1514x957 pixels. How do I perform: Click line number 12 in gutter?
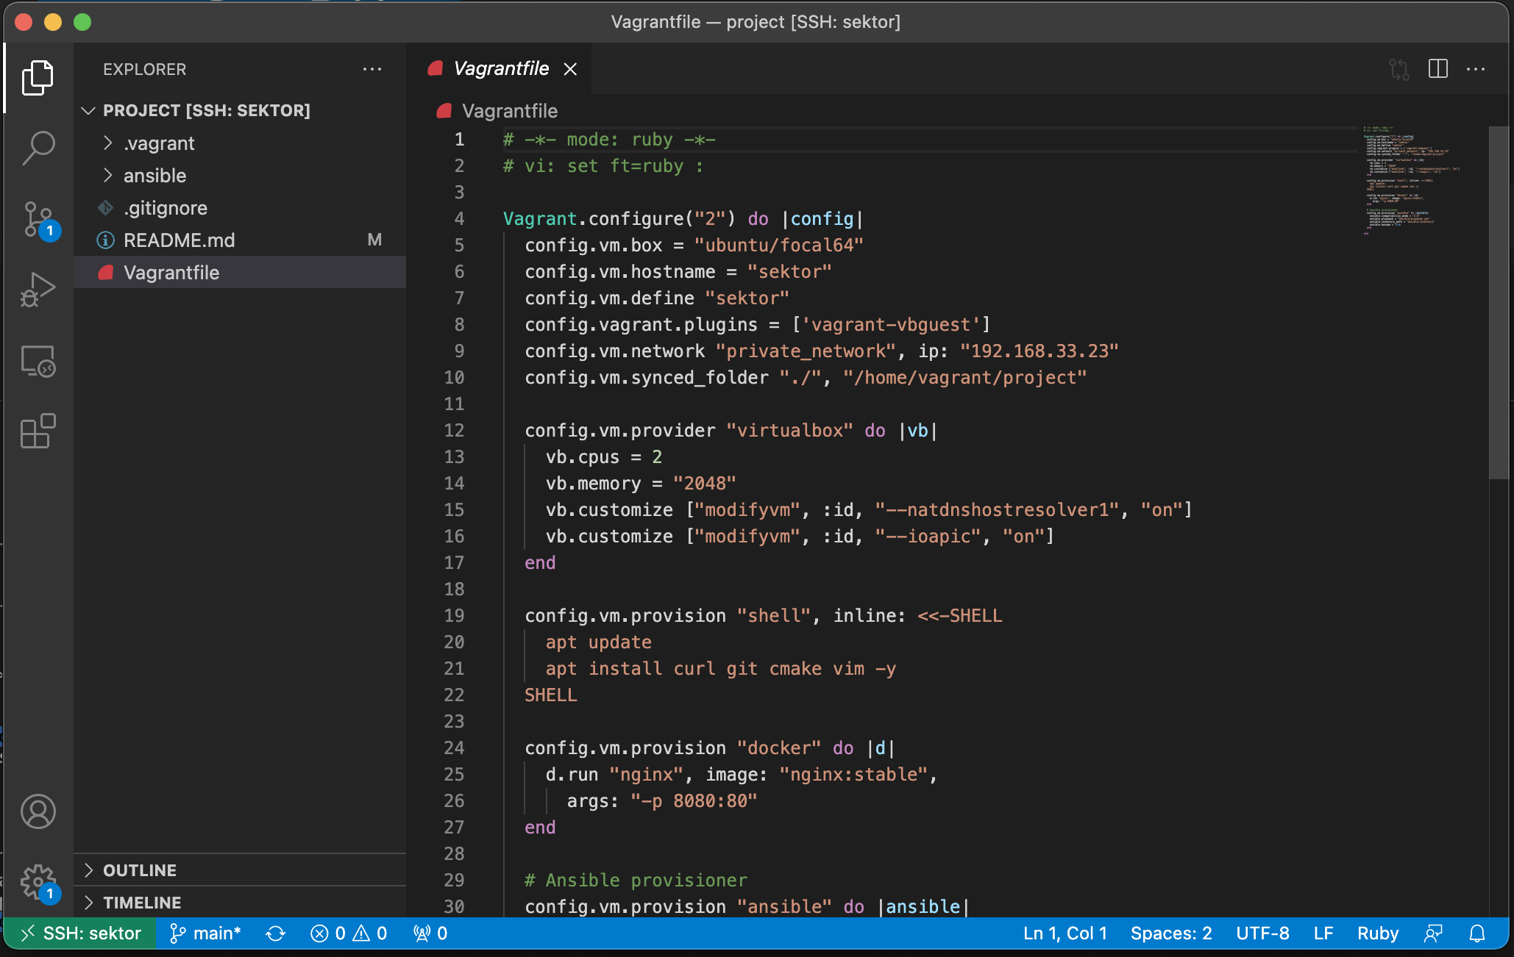(x=454, y=431)
